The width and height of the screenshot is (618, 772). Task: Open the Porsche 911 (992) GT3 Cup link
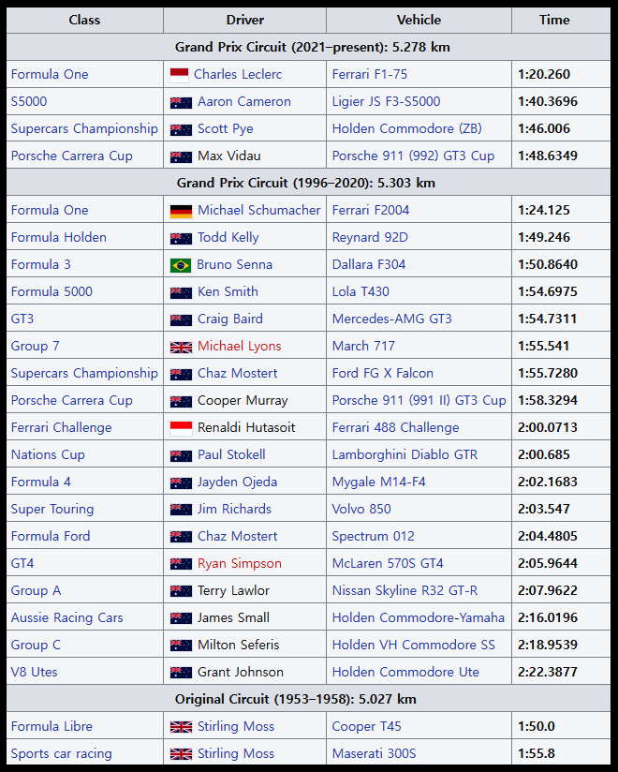click(x=413, y=156)
